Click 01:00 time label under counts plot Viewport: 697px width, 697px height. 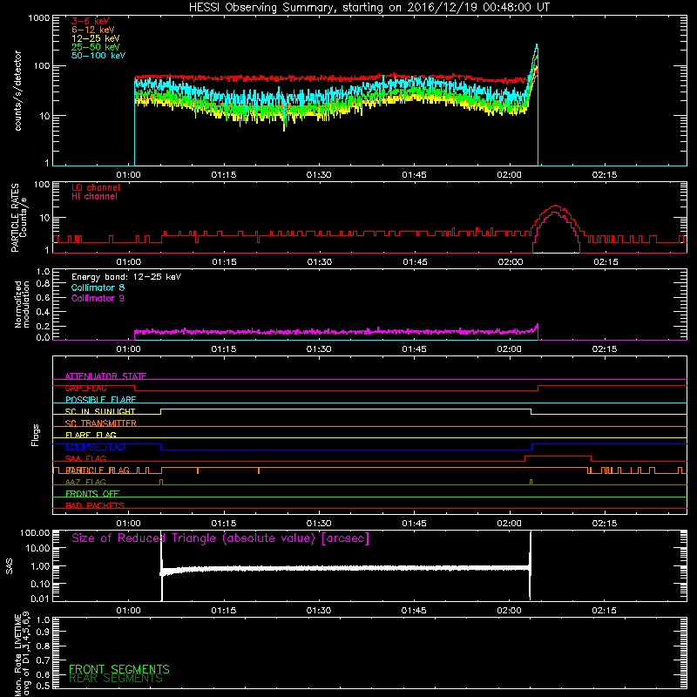click(128, 175)
